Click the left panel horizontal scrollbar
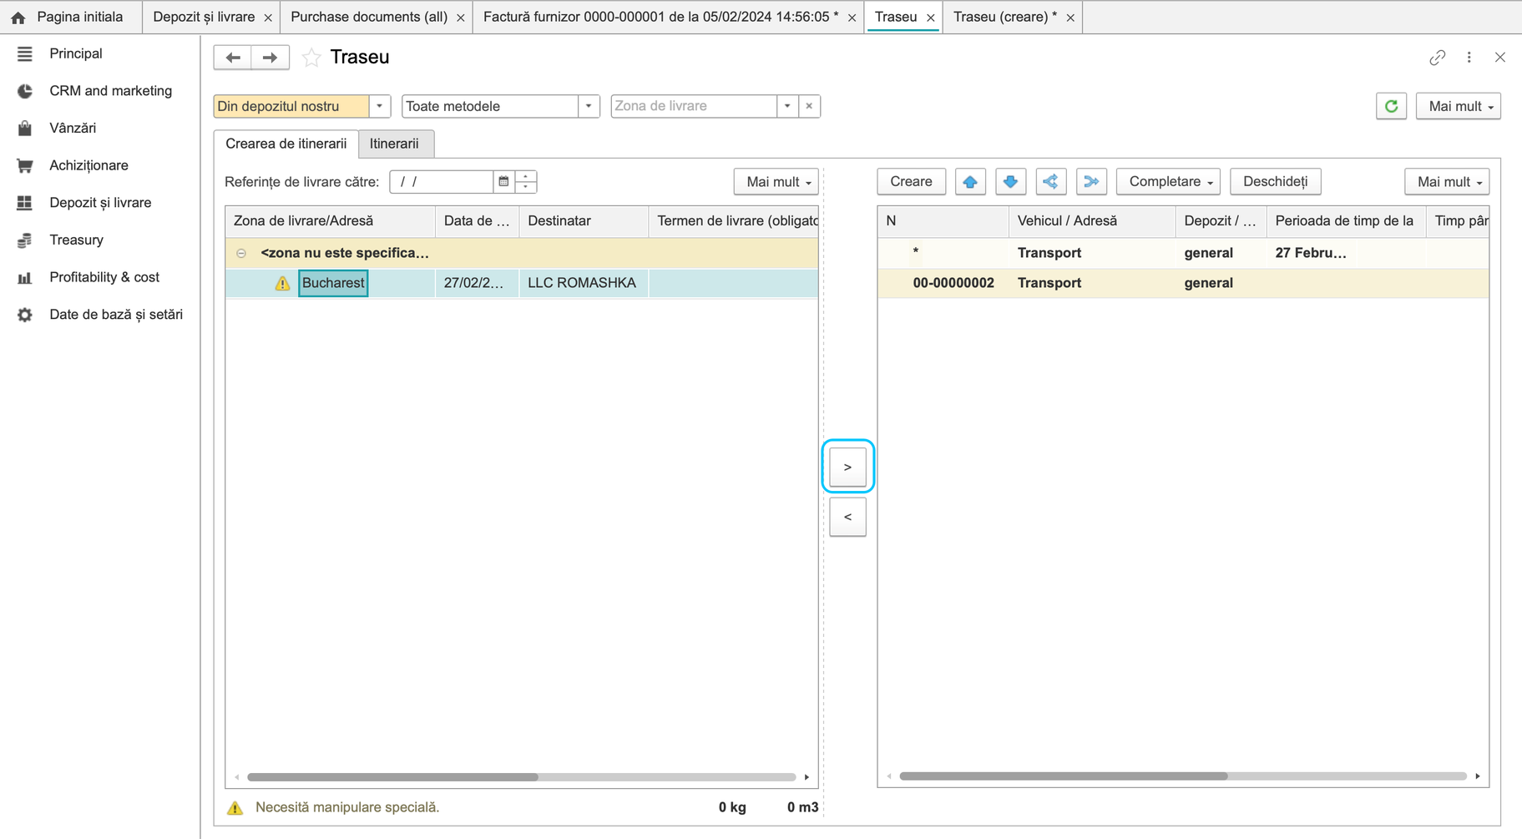Image resolution: width=1522 pixels, height=839 pixels. click(393, 777)
